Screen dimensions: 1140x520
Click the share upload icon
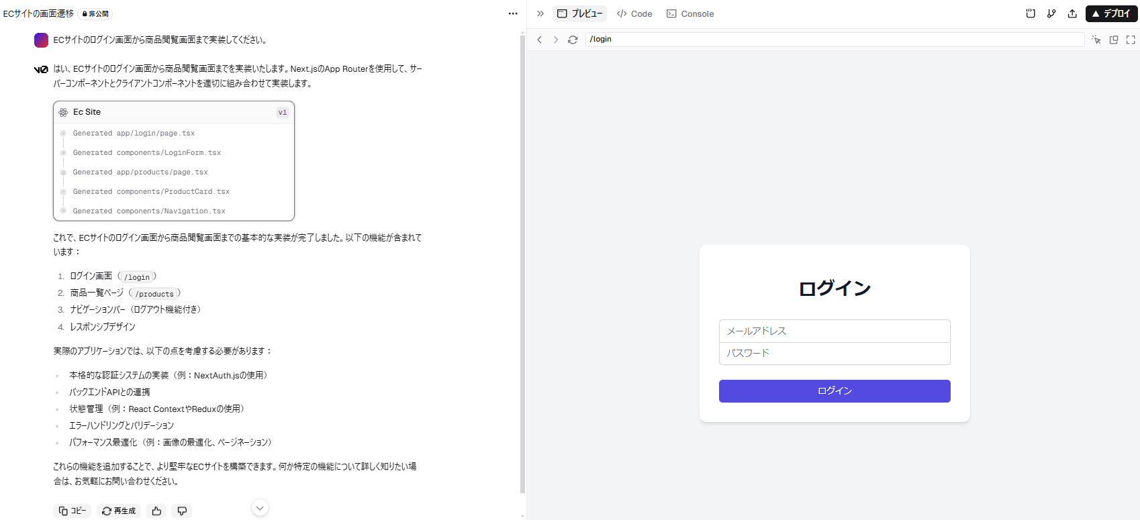tap(1072, 13)
